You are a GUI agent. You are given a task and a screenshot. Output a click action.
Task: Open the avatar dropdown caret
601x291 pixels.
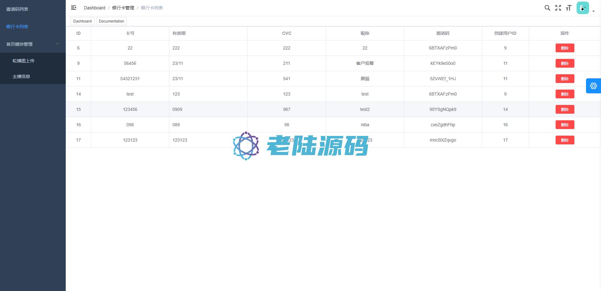593,11
